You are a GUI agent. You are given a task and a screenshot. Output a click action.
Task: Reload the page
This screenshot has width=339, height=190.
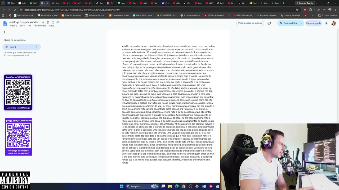15,10
